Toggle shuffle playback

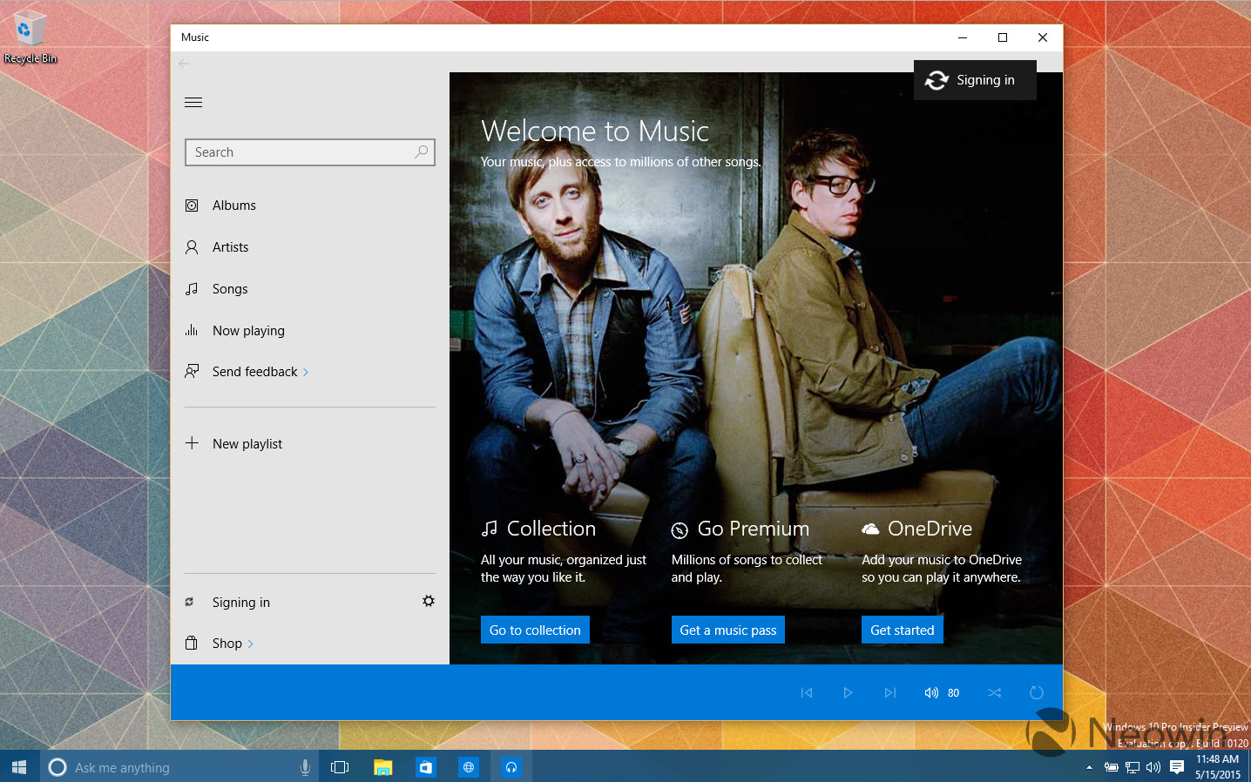coord(995,693)
